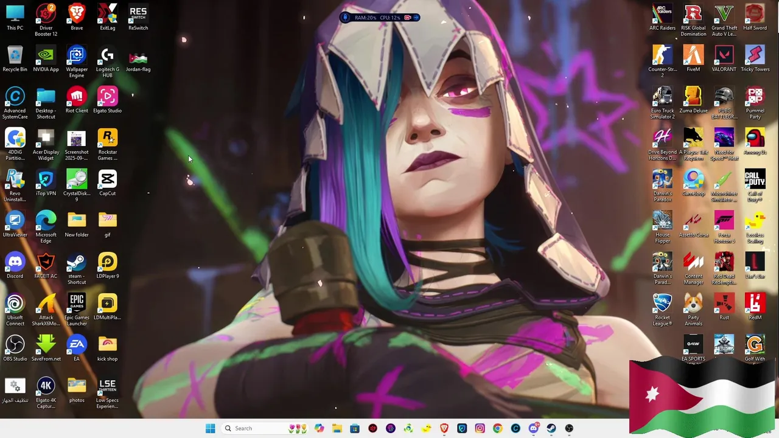Select the Liar's Bar game icon
This screenshot has width=779, height=438.
tap(755, 265)
